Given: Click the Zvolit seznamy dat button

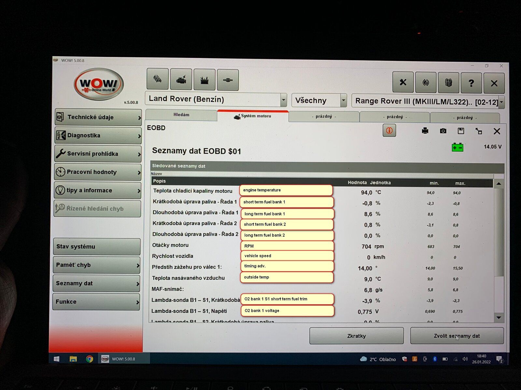Looking at the screenshot, I should [x=457, y=336].
